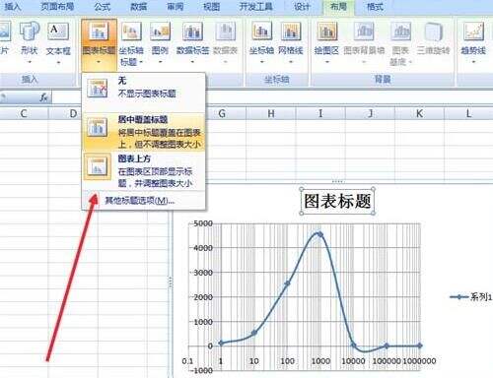Expand the 坐标轴 dropdown arrow
493x378 pixels.
pyautogui.click(x=262, y=61)
